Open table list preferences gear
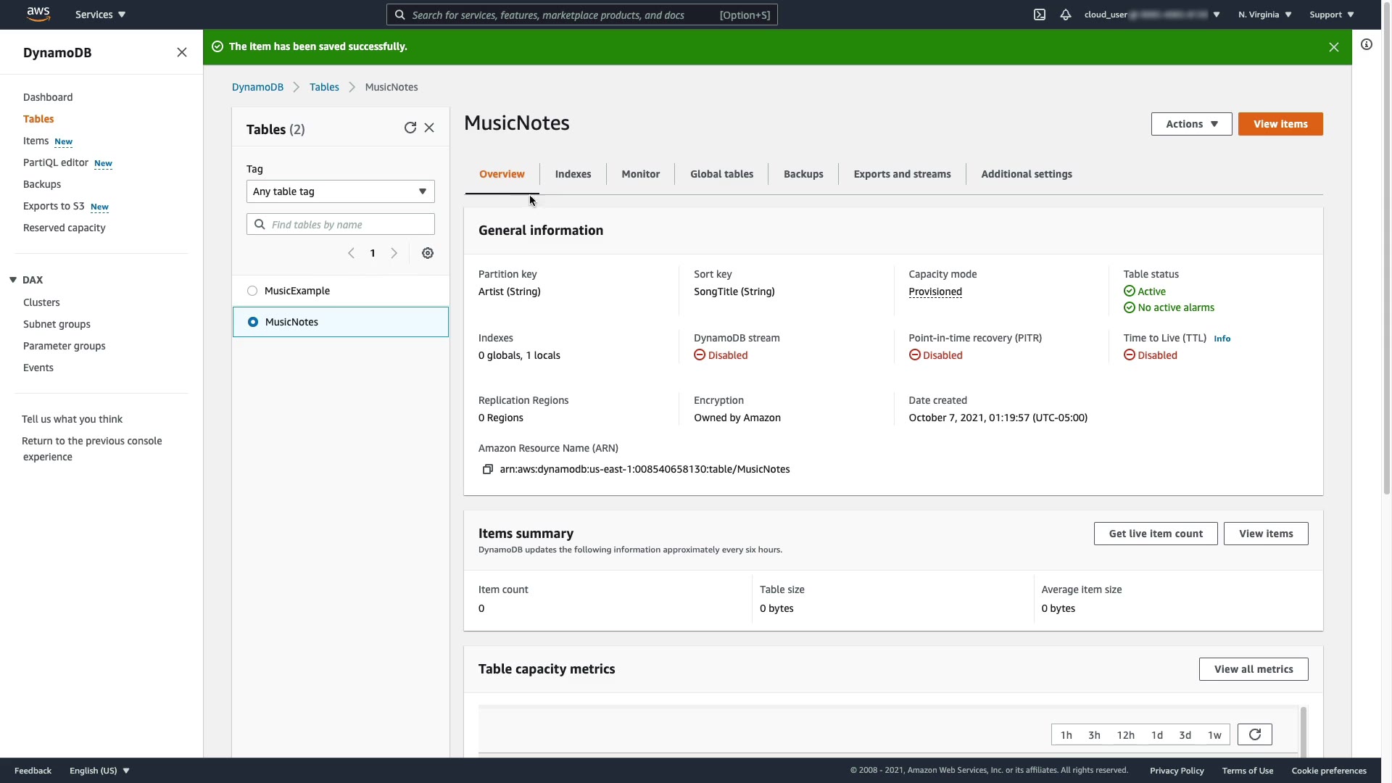The width and height of the screenshot is (1392, 783). click(428, 253)
